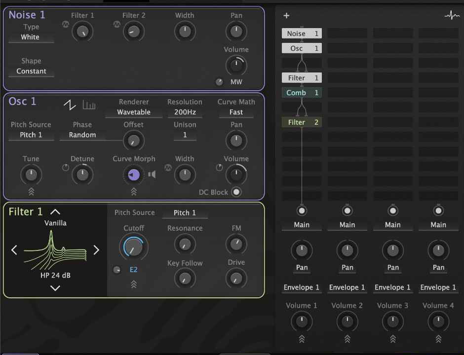Click the E2 cutoff pitch value
464x355 pixels.
(133, 270)
